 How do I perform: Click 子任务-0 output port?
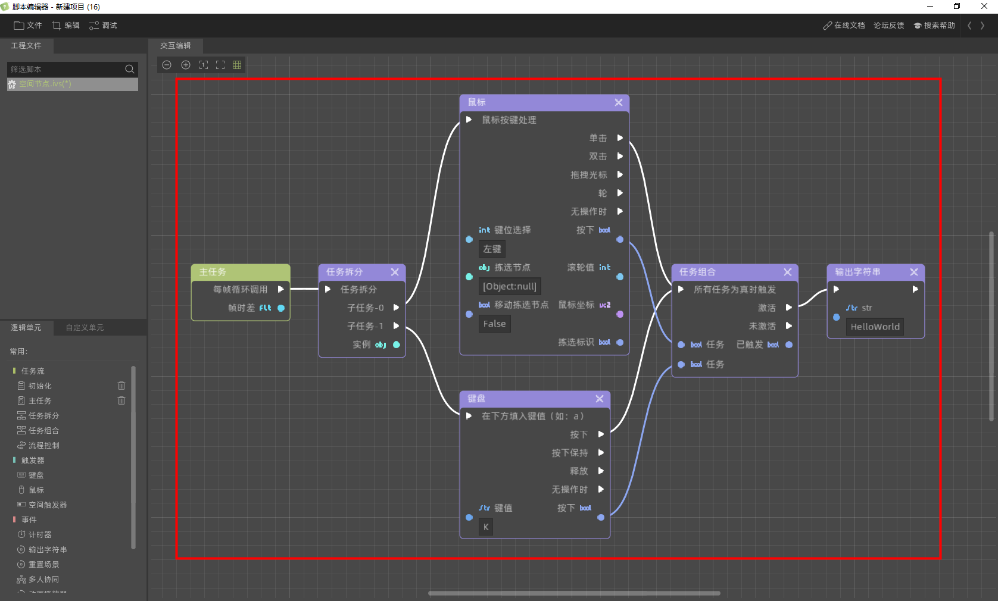[x=396, y=308]
